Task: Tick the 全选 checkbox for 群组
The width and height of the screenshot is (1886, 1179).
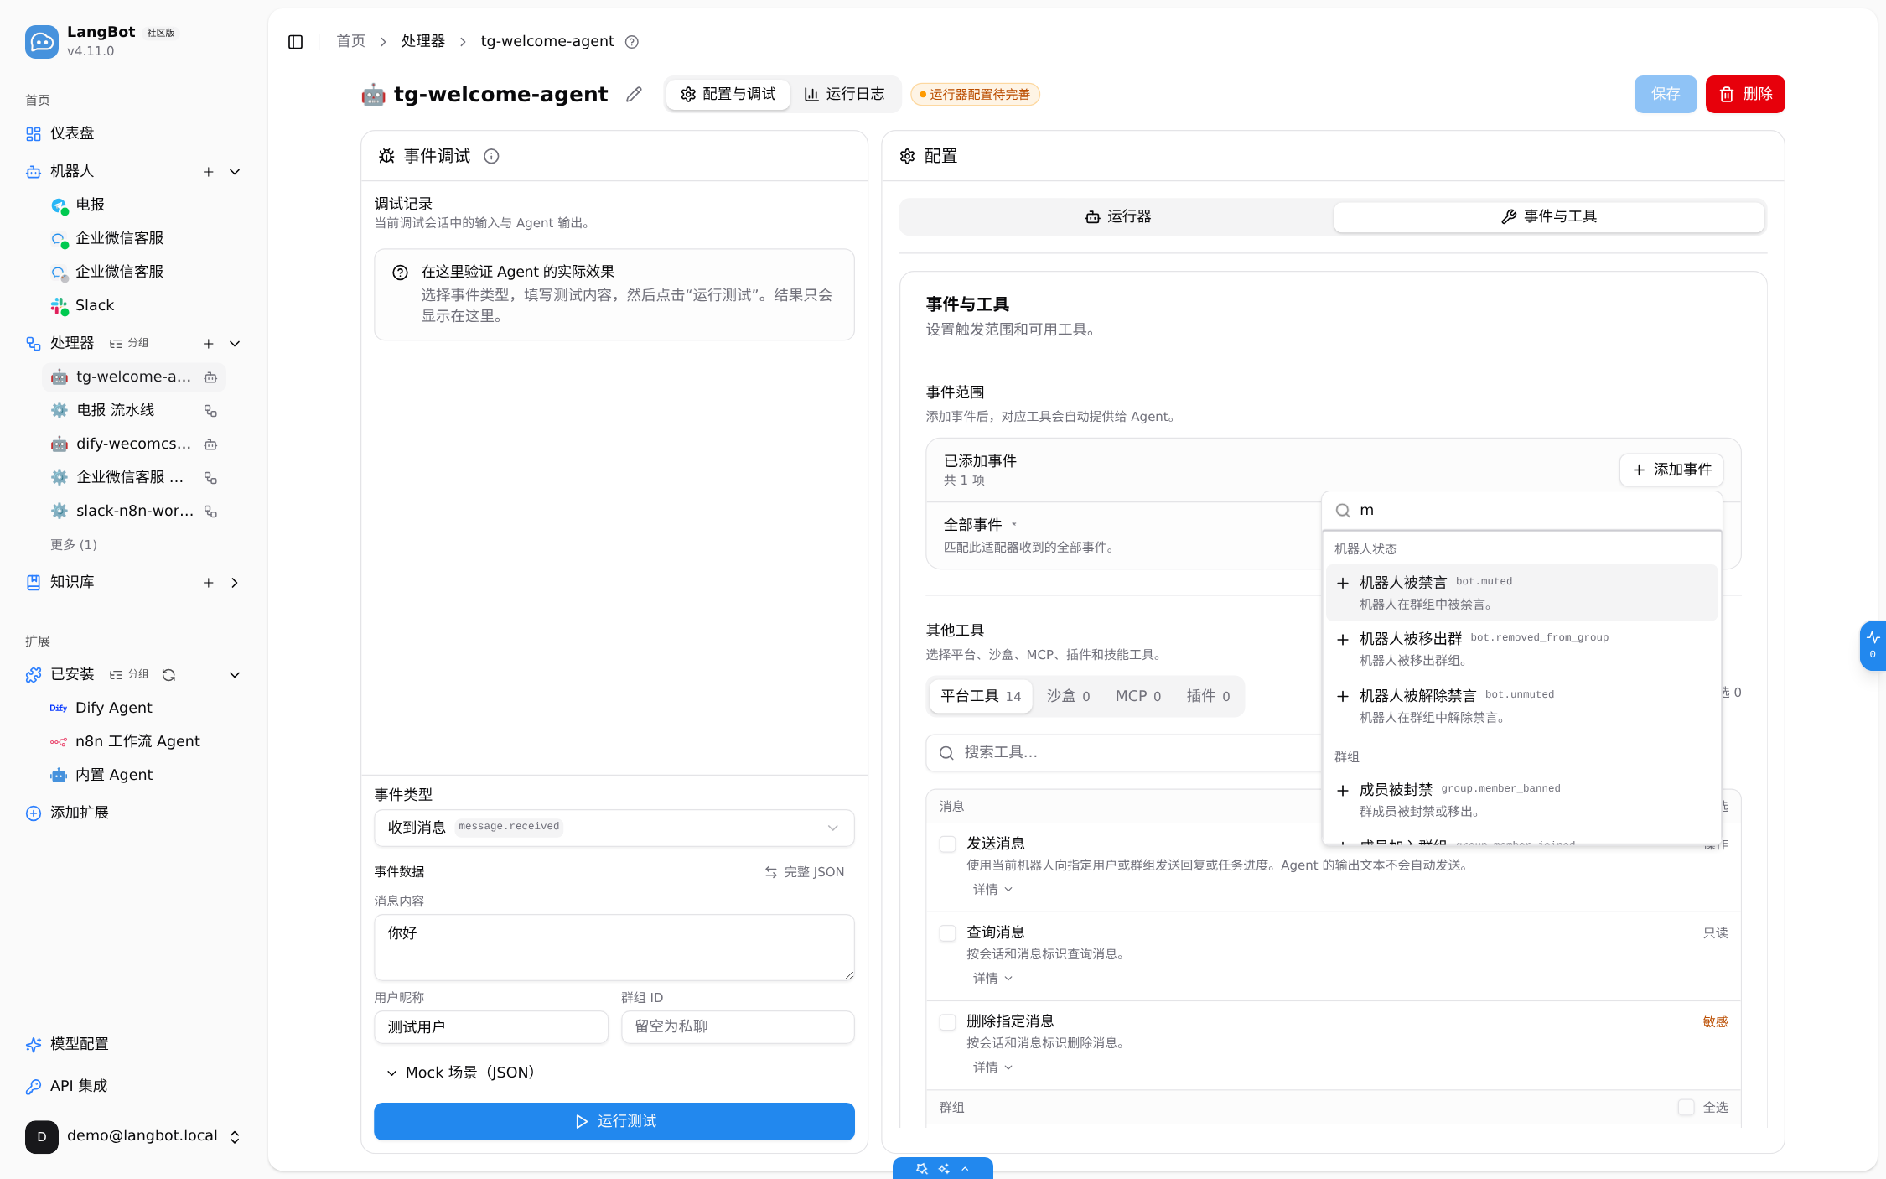Action: (x=1686, y=1108)
